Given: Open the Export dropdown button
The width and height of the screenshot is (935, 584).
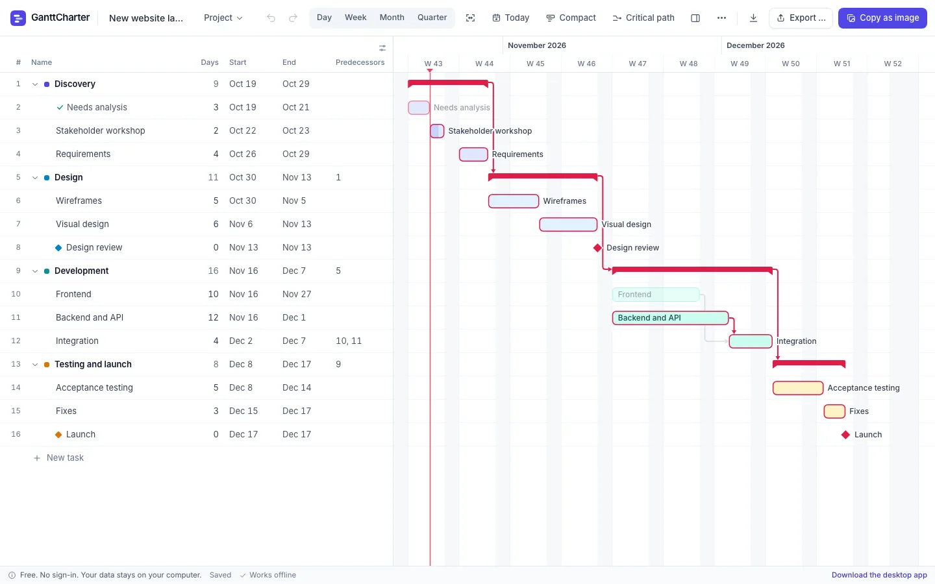Looking at the screenshot, I should (x=801, y=18).
